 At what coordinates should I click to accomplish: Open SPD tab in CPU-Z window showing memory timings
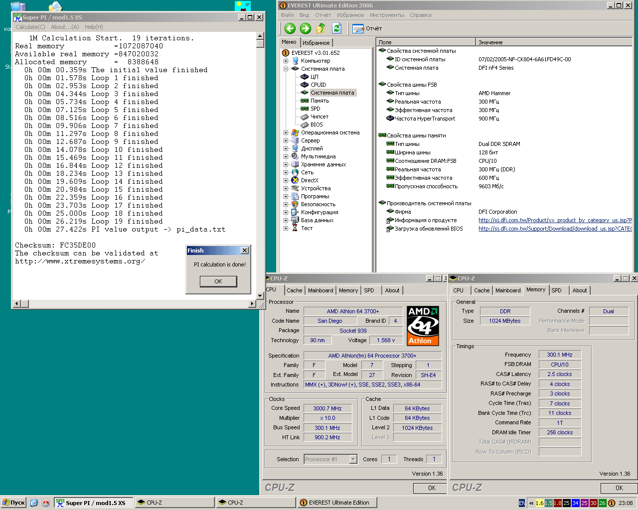pos(557,290)
